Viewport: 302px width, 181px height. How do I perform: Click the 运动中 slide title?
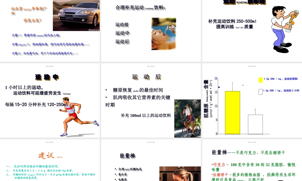[x=47, y=77]
